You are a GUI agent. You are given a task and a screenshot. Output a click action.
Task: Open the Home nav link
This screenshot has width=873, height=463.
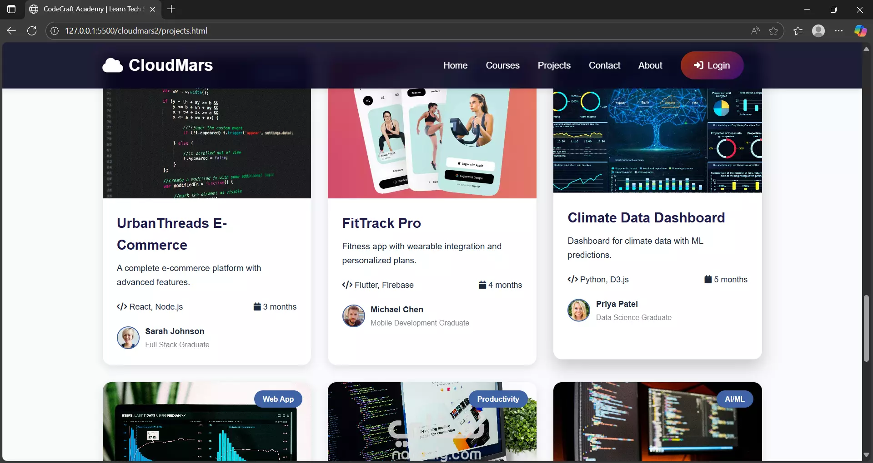456,65
